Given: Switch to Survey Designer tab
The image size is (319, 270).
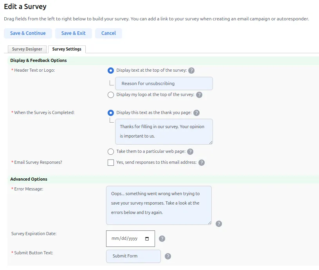Looking at the screenshot, I should pos(27,49).
